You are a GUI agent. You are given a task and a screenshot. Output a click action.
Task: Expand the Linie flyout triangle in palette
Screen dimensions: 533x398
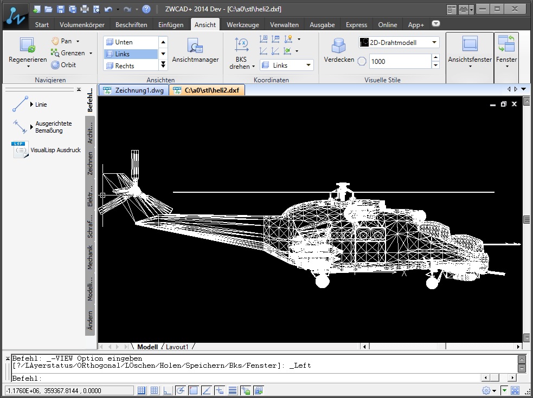31,105
